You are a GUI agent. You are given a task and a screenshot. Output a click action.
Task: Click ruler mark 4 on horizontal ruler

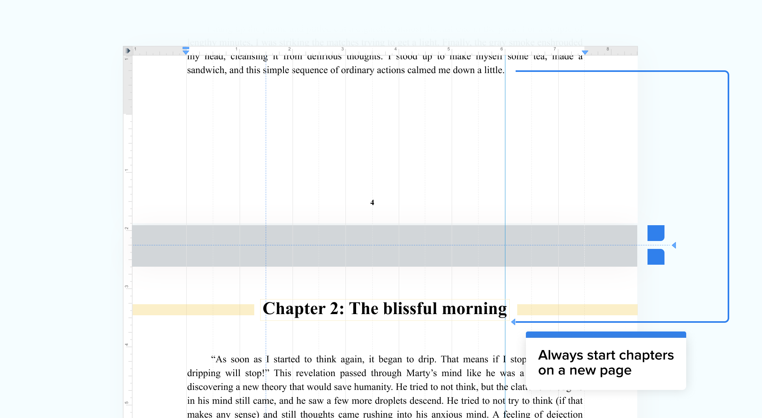click(x=395, y=49)
